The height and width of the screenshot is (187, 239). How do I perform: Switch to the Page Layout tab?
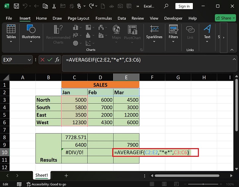78,18
